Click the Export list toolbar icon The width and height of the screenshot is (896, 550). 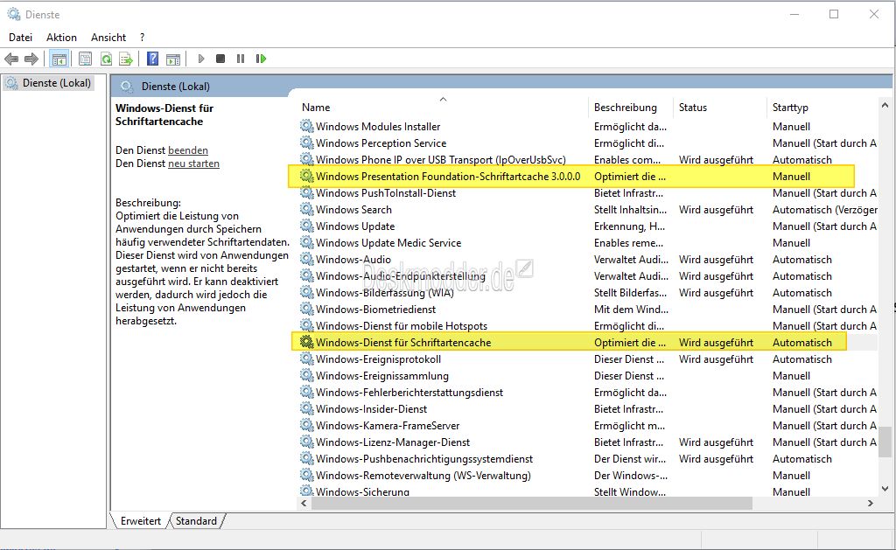pyautogui.click(x=126, y=59)
